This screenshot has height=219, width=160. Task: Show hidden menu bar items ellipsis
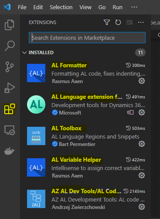pyautogui.click(x=134, y=7)
